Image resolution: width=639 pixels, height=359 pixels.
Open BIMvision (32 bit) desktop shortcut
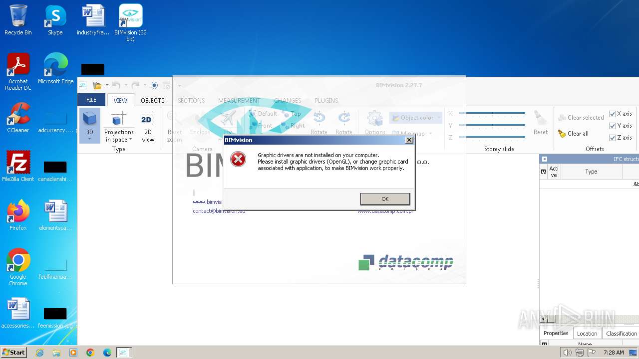pos(130,23)
